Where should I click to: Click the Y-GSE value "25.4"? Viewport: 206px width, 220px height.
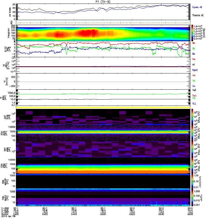16,210
